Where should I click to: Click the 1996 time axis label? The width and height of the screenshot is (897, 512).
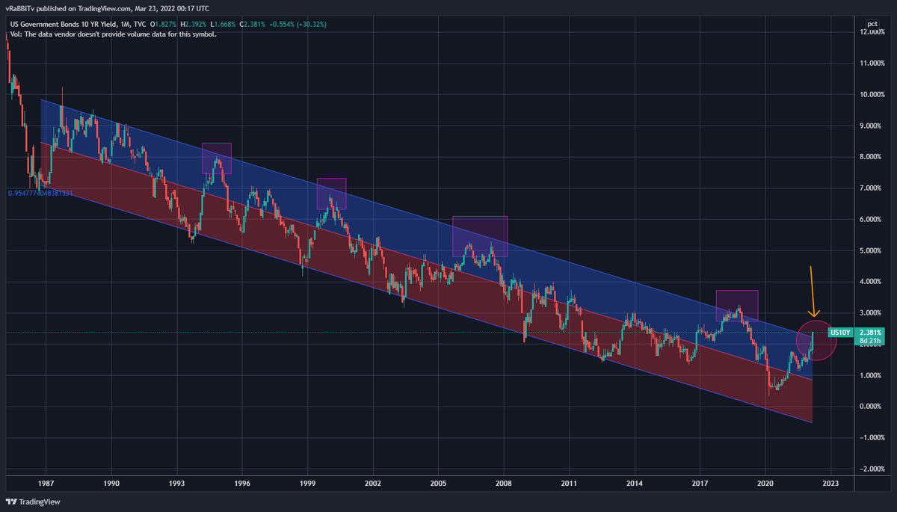242,484
